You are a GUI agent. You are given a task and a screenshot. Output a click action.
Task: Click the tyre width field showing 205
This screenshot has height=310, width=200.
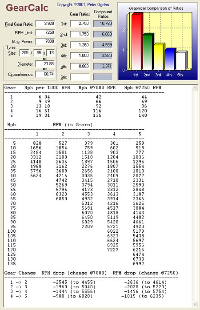tap(25, 53)
